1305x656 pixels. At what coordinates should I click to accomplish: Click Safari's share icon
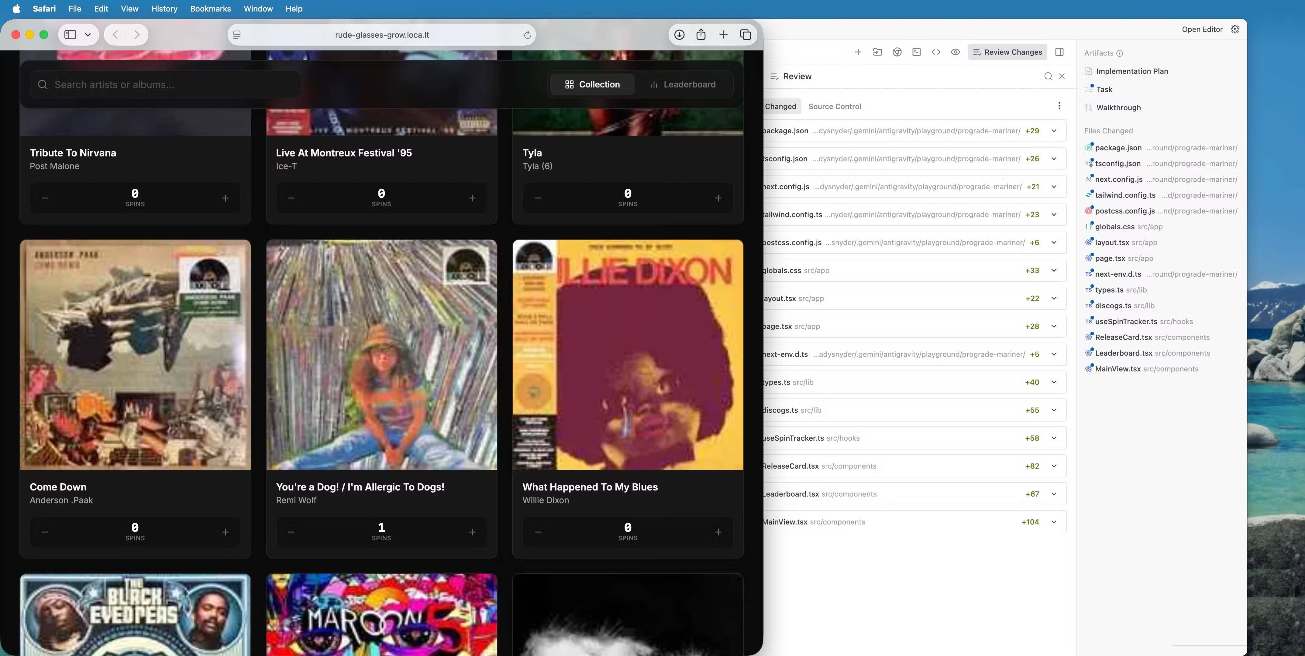tap(701, 34)
